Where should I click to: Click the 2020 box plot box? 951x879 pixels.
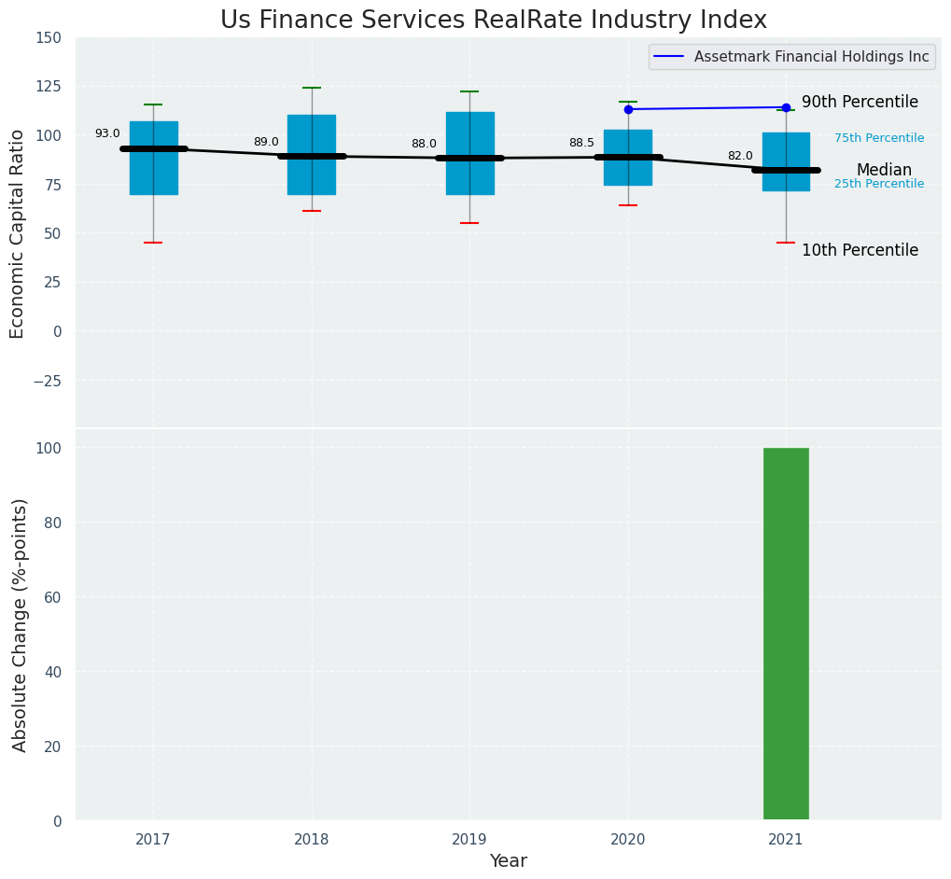(628, 158)
